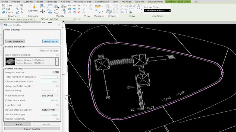236x132 pixels.
Task: Expand the Rockery Element selection dropdown
Action: 57,62
